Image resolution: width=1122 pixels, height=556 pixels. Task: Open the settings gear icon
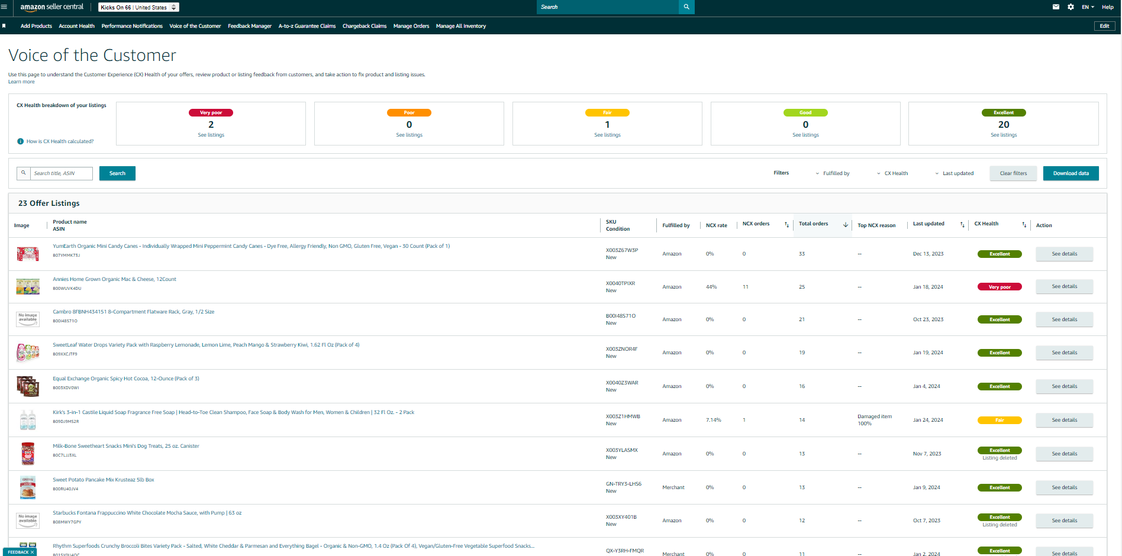point(1071,7)
